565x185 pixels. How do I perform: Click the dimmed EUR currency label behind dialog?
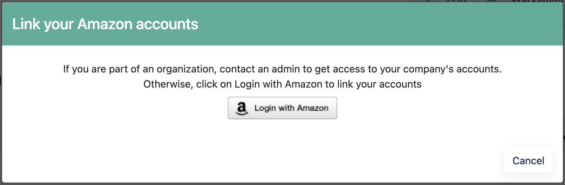[456, 1]
